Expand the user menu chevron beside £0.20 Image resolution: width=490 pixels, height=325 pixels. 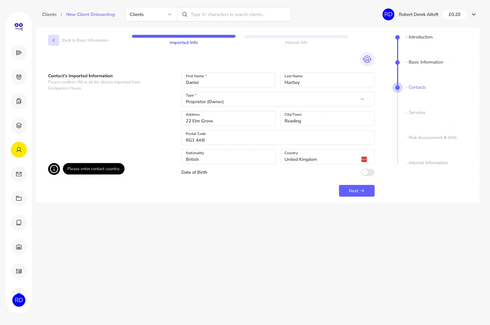(474, 15)
